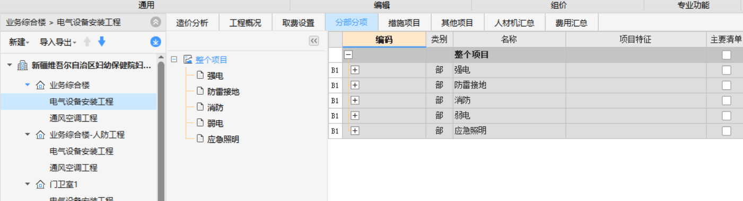Collapse the 业务综合楼 node arrow
This screenshot has height=201, width=743.
[28, 85]
